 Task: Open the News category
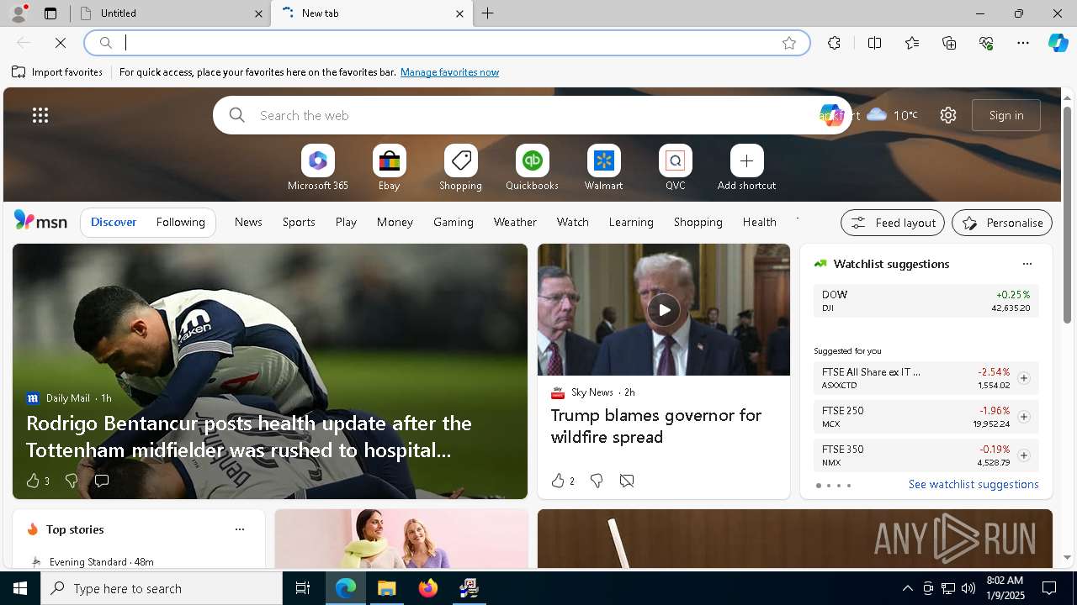248,222
